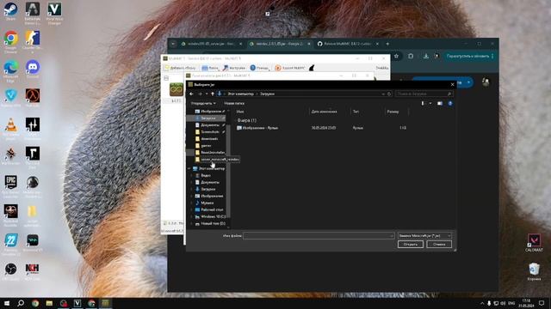Click Помощь in MultiMC toolbar
The width and height of the screenshot is (551, 309).
click(x=259, y=68)
